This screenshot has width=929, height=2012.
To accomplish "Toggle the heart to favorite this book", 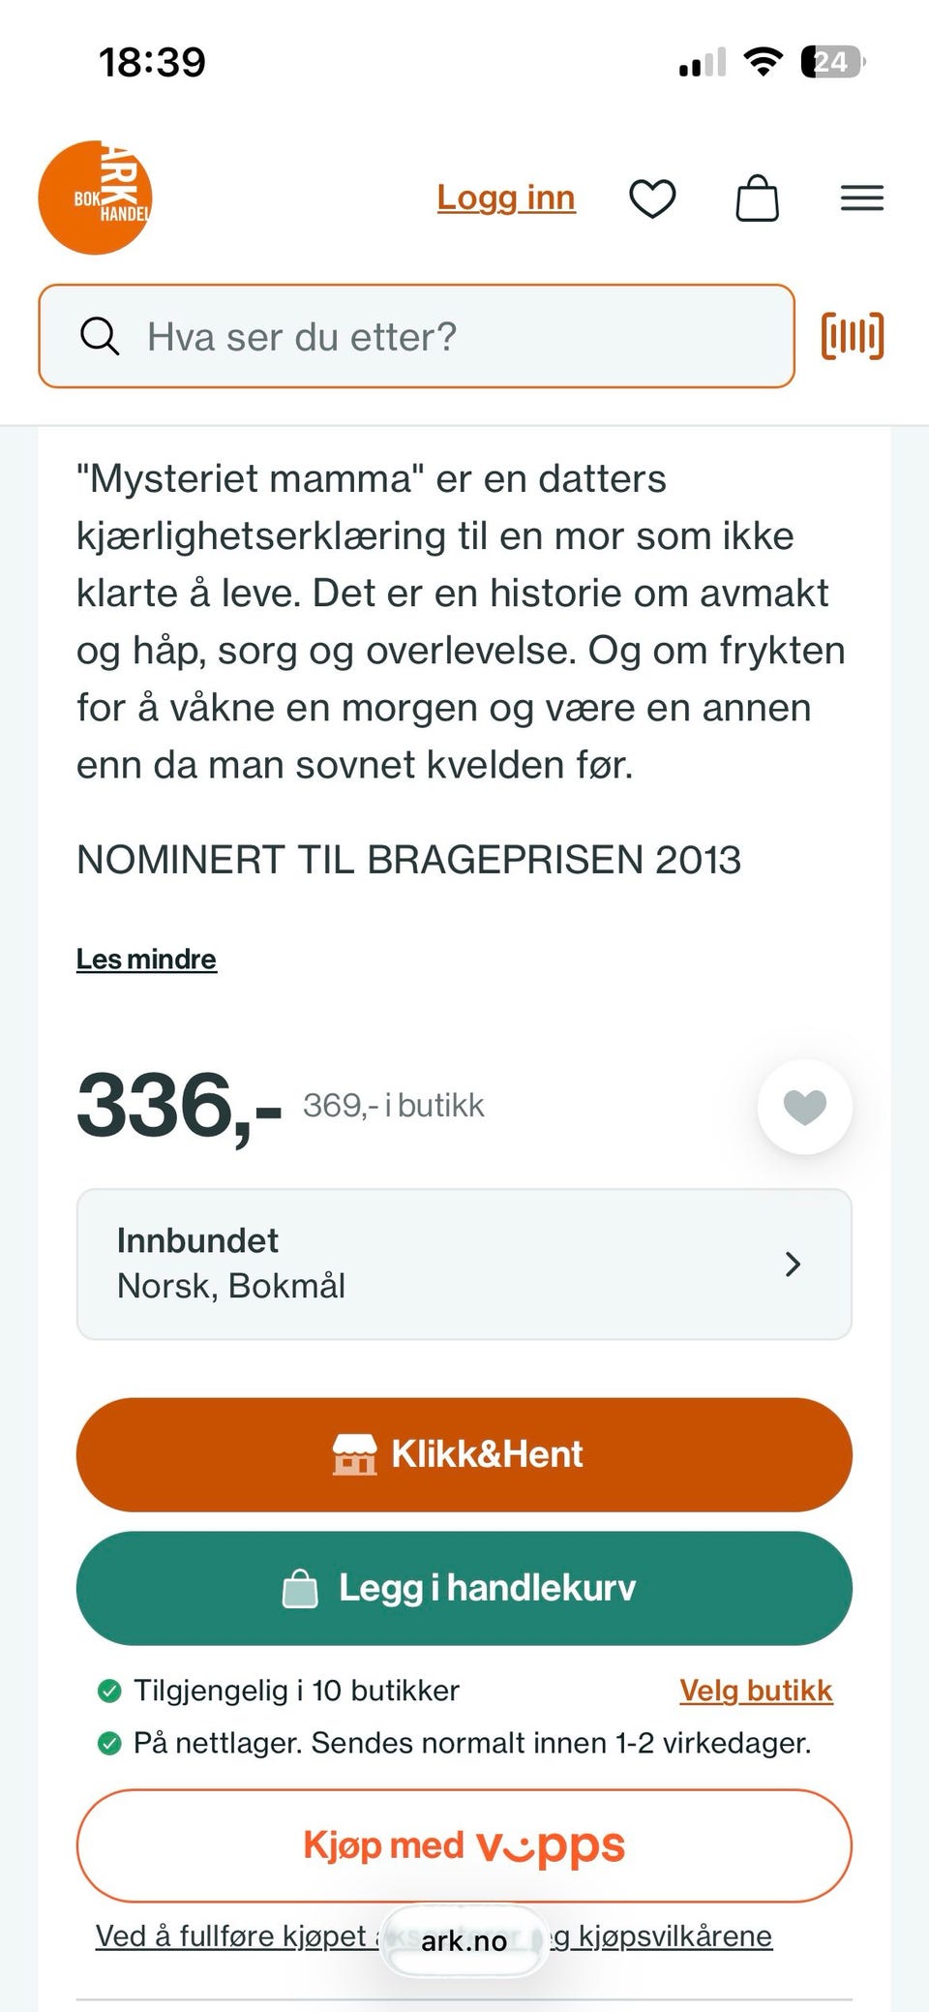I will tap(805, 1106).
